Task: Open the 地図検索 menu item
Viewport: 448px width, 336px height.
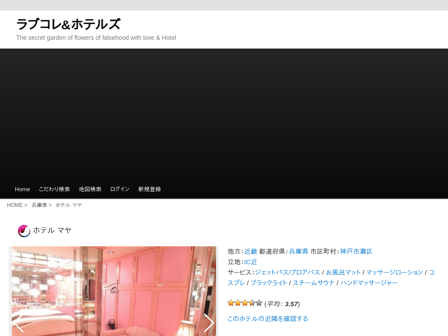Action: (90, 189)
